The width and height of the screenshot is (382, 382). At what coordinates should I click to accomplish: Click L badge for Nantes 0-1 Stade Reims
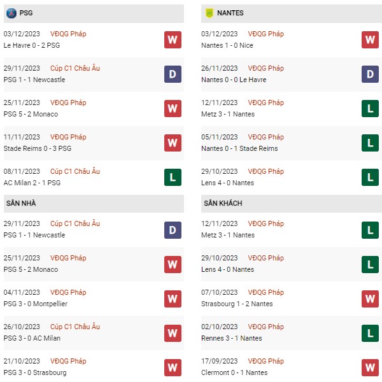370,143
